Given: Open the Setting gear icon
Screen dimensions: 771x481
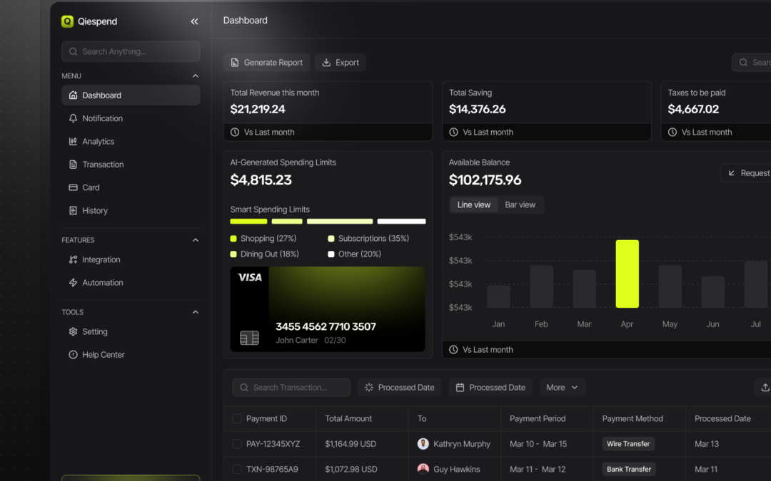Looking at the screenshot, I should tap(73, 332).
